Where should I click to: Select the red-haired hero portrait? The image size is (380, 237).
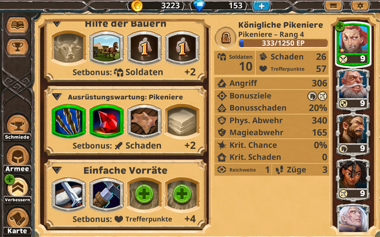(353, 44)
